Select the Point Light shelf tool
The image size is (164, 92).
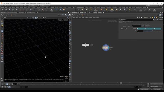pos(82,10)
